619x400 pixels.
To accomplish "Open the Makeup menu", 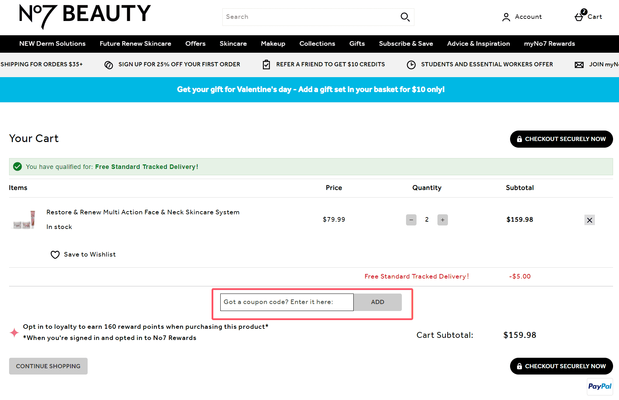I will (273, 44).
